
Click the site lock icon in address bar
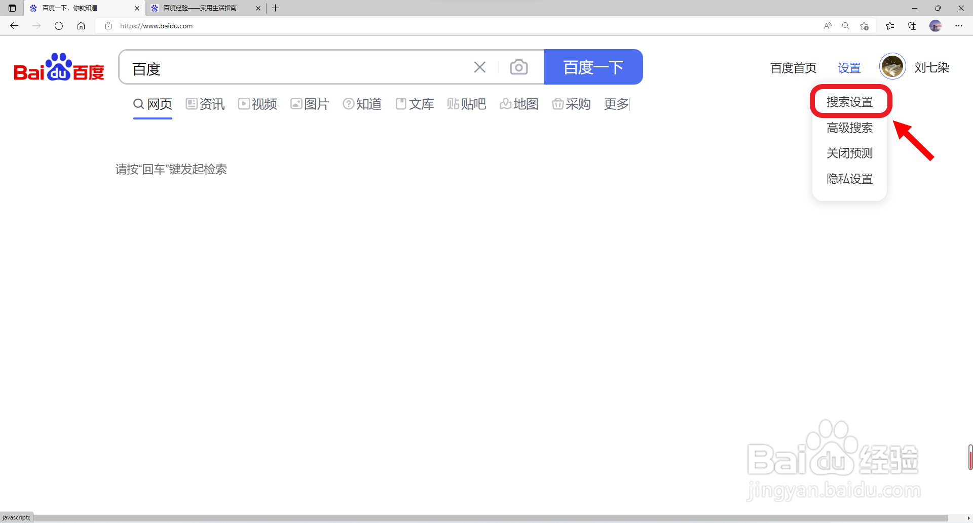coord(108,26)
